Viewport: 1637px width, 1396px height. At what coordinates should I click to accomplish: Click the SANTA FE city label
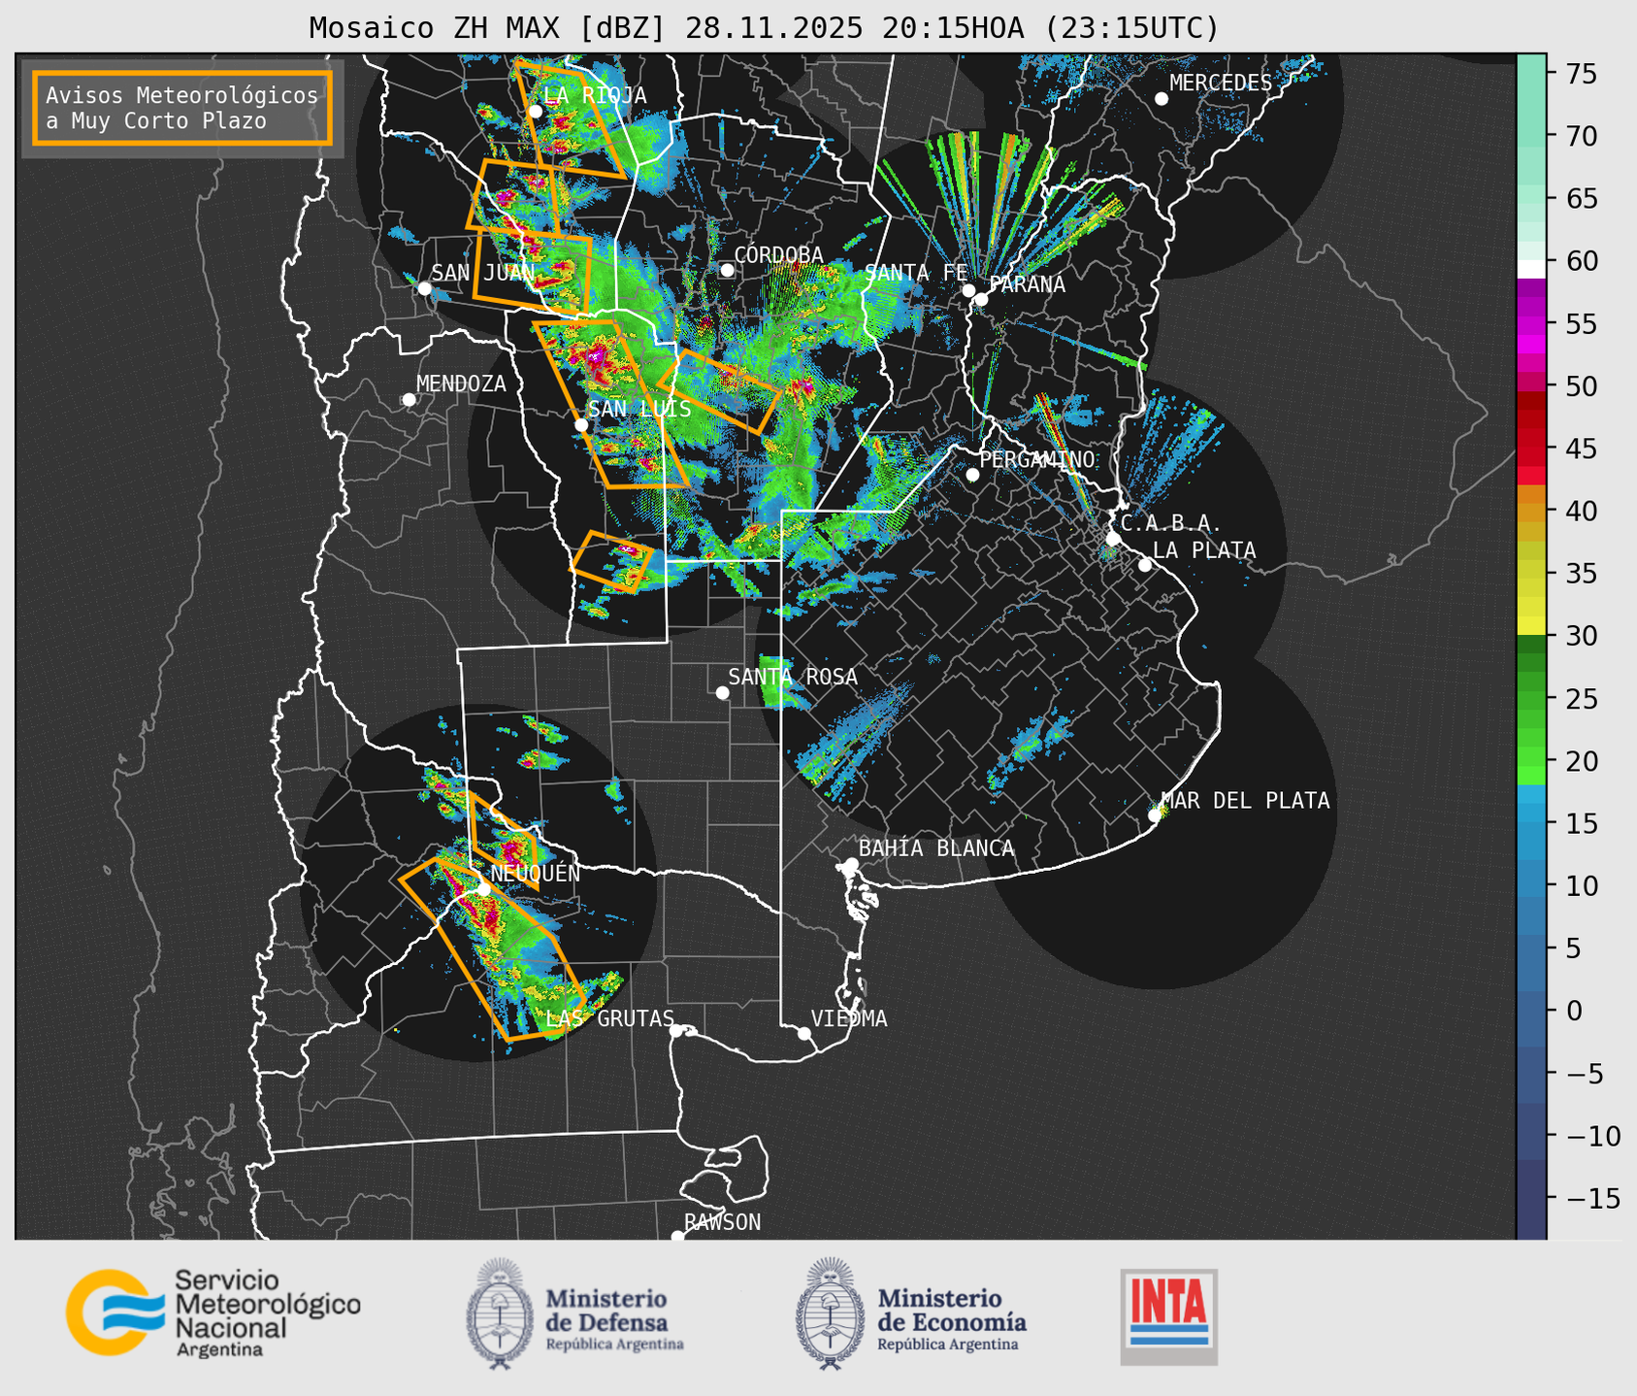coord(916,274)
